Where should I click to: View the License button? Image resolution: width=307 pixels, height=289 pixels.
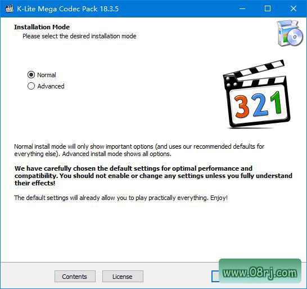[x=123, y=277]
